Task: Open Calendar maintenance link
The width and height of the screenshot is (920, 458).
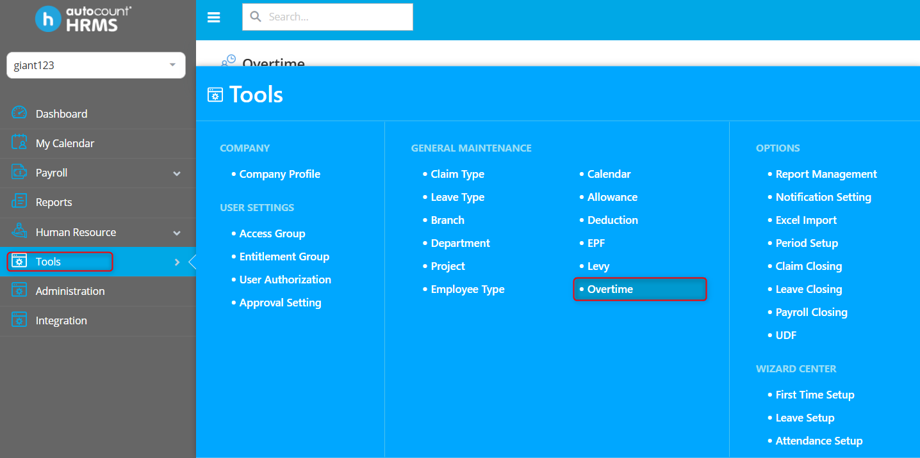Action: 609,174
